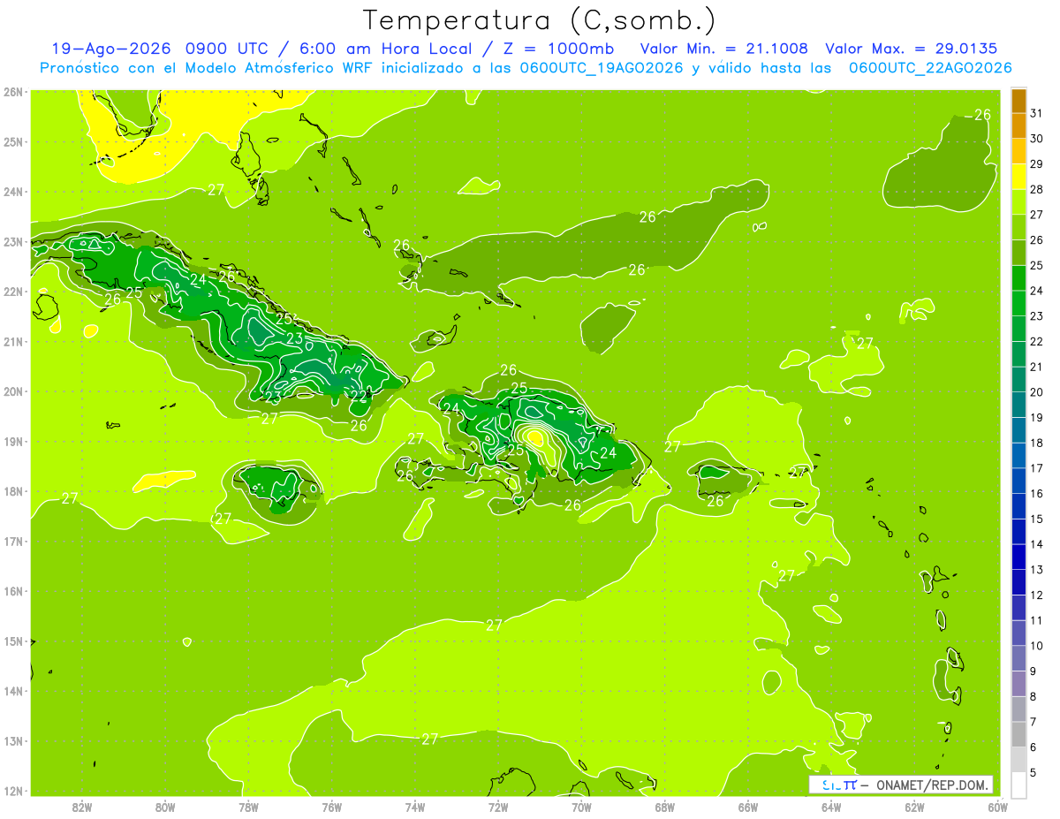
Task: Click the legend value "5" on color scale
Action: coord(1034,772)
